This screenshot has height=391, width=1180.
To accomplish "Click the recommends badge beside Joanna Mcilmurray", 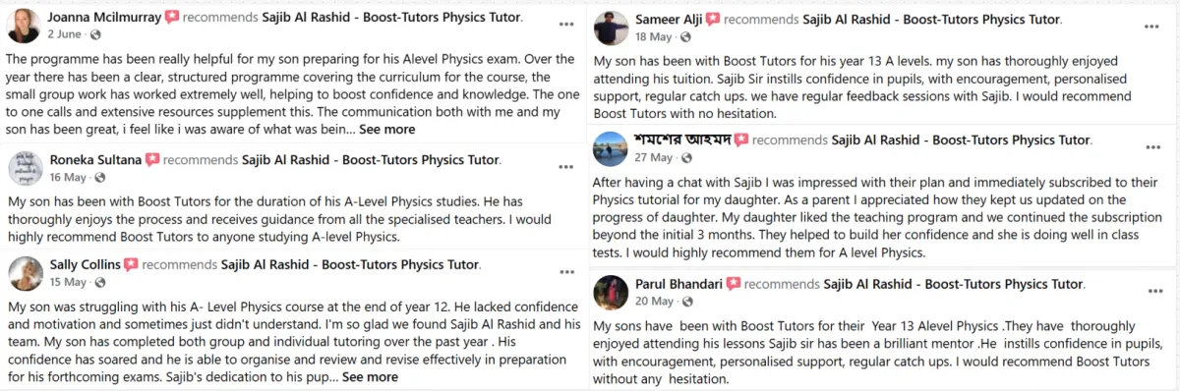I will 171,18.
